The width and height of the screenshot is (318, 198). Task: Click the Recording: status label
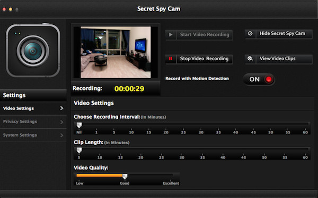(87, 89)
